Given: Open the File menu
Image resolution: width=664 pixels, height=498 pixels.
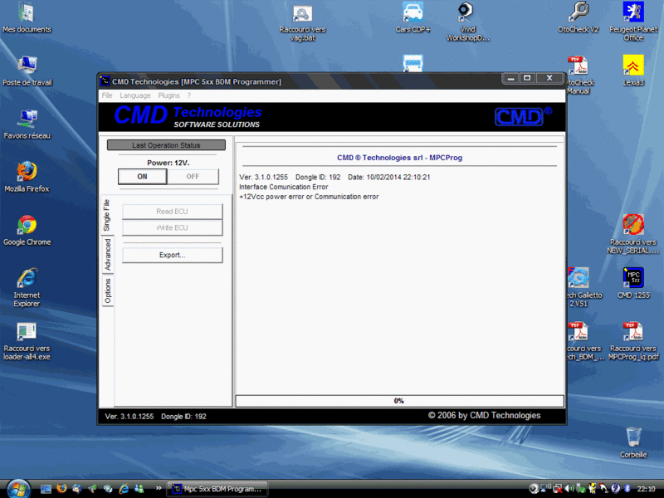Looking at the screenshot, I should point(107,95).
